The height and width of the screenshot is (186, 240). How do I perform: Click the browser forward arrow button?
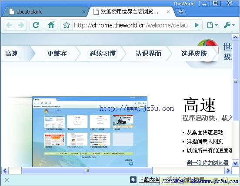click(21, 25)
